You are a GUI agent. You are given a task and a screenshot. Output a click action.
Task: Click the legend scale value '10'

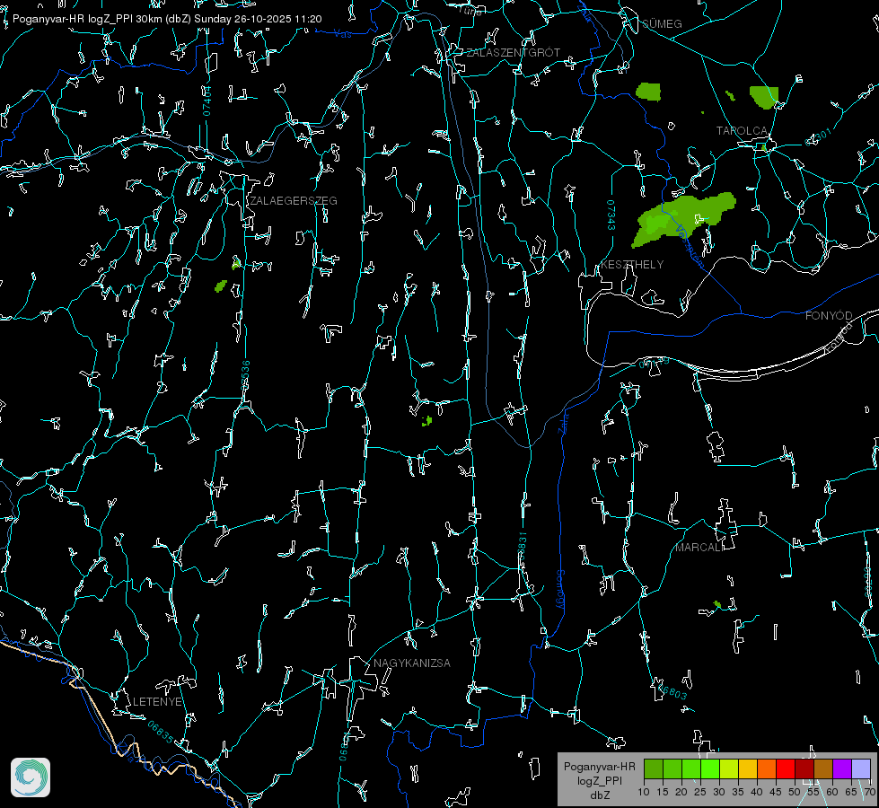644,792
